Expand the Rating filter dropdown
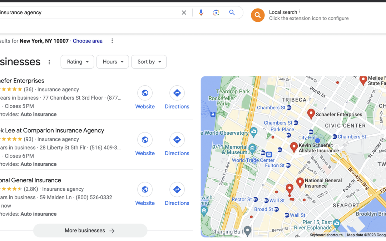This screenshot has height=241, width=386. (77, 62)
